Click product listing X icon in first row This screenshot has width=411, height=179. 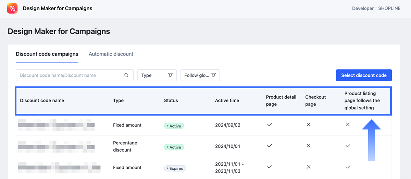(x=348, y=125)
